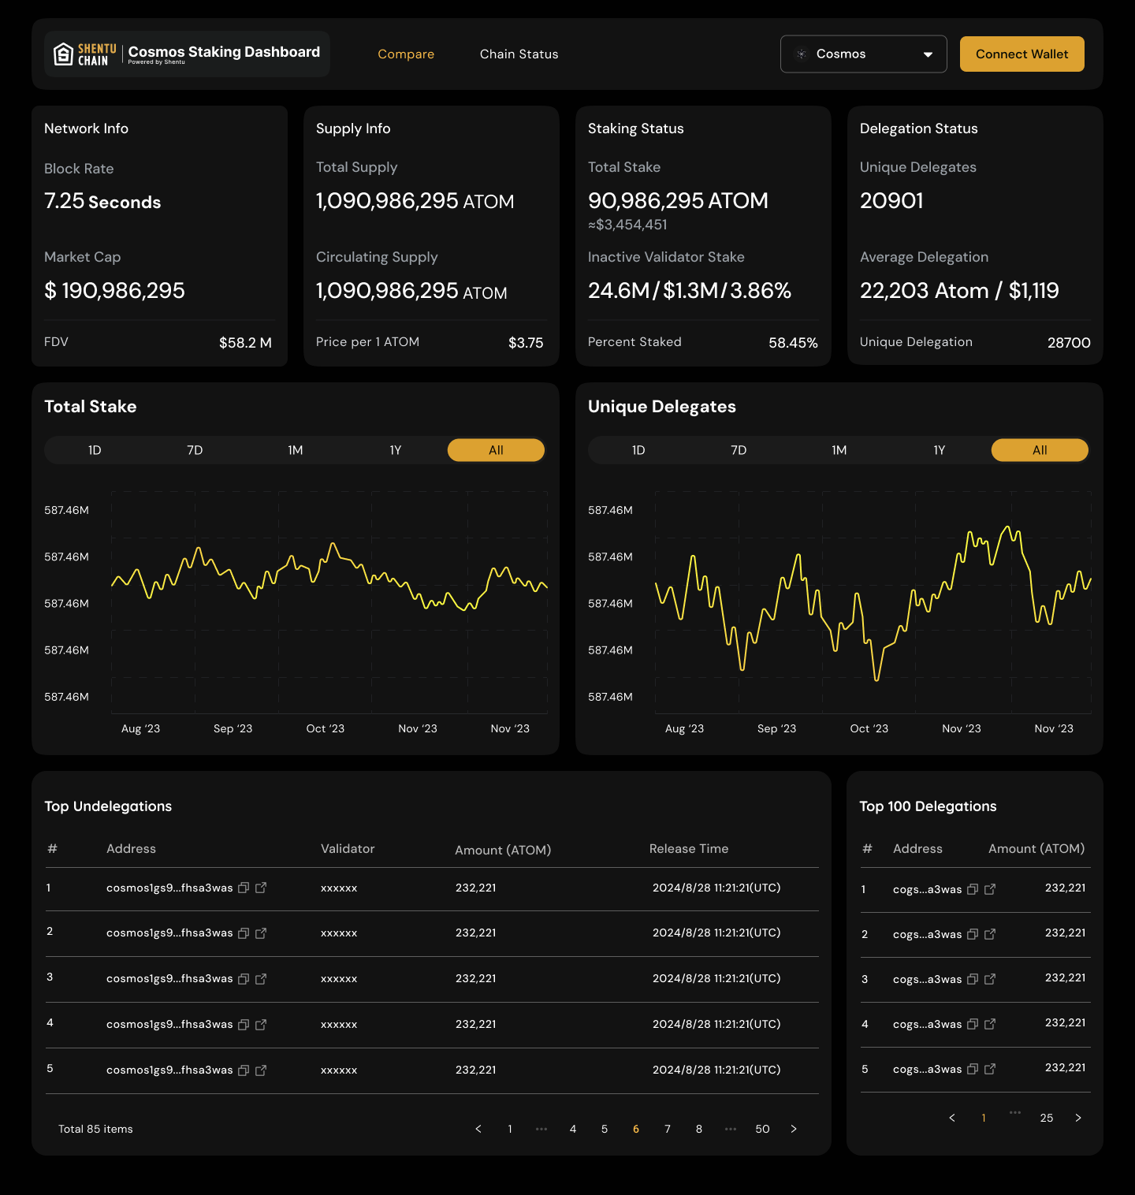Viewport: 1135px width, 1195px height.
Task: Open the Compare tab
Action: [406, 54]
